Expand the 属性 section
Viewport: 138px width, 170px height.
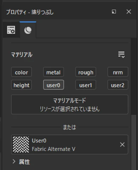pyautogui.click(x=14, y=162)
